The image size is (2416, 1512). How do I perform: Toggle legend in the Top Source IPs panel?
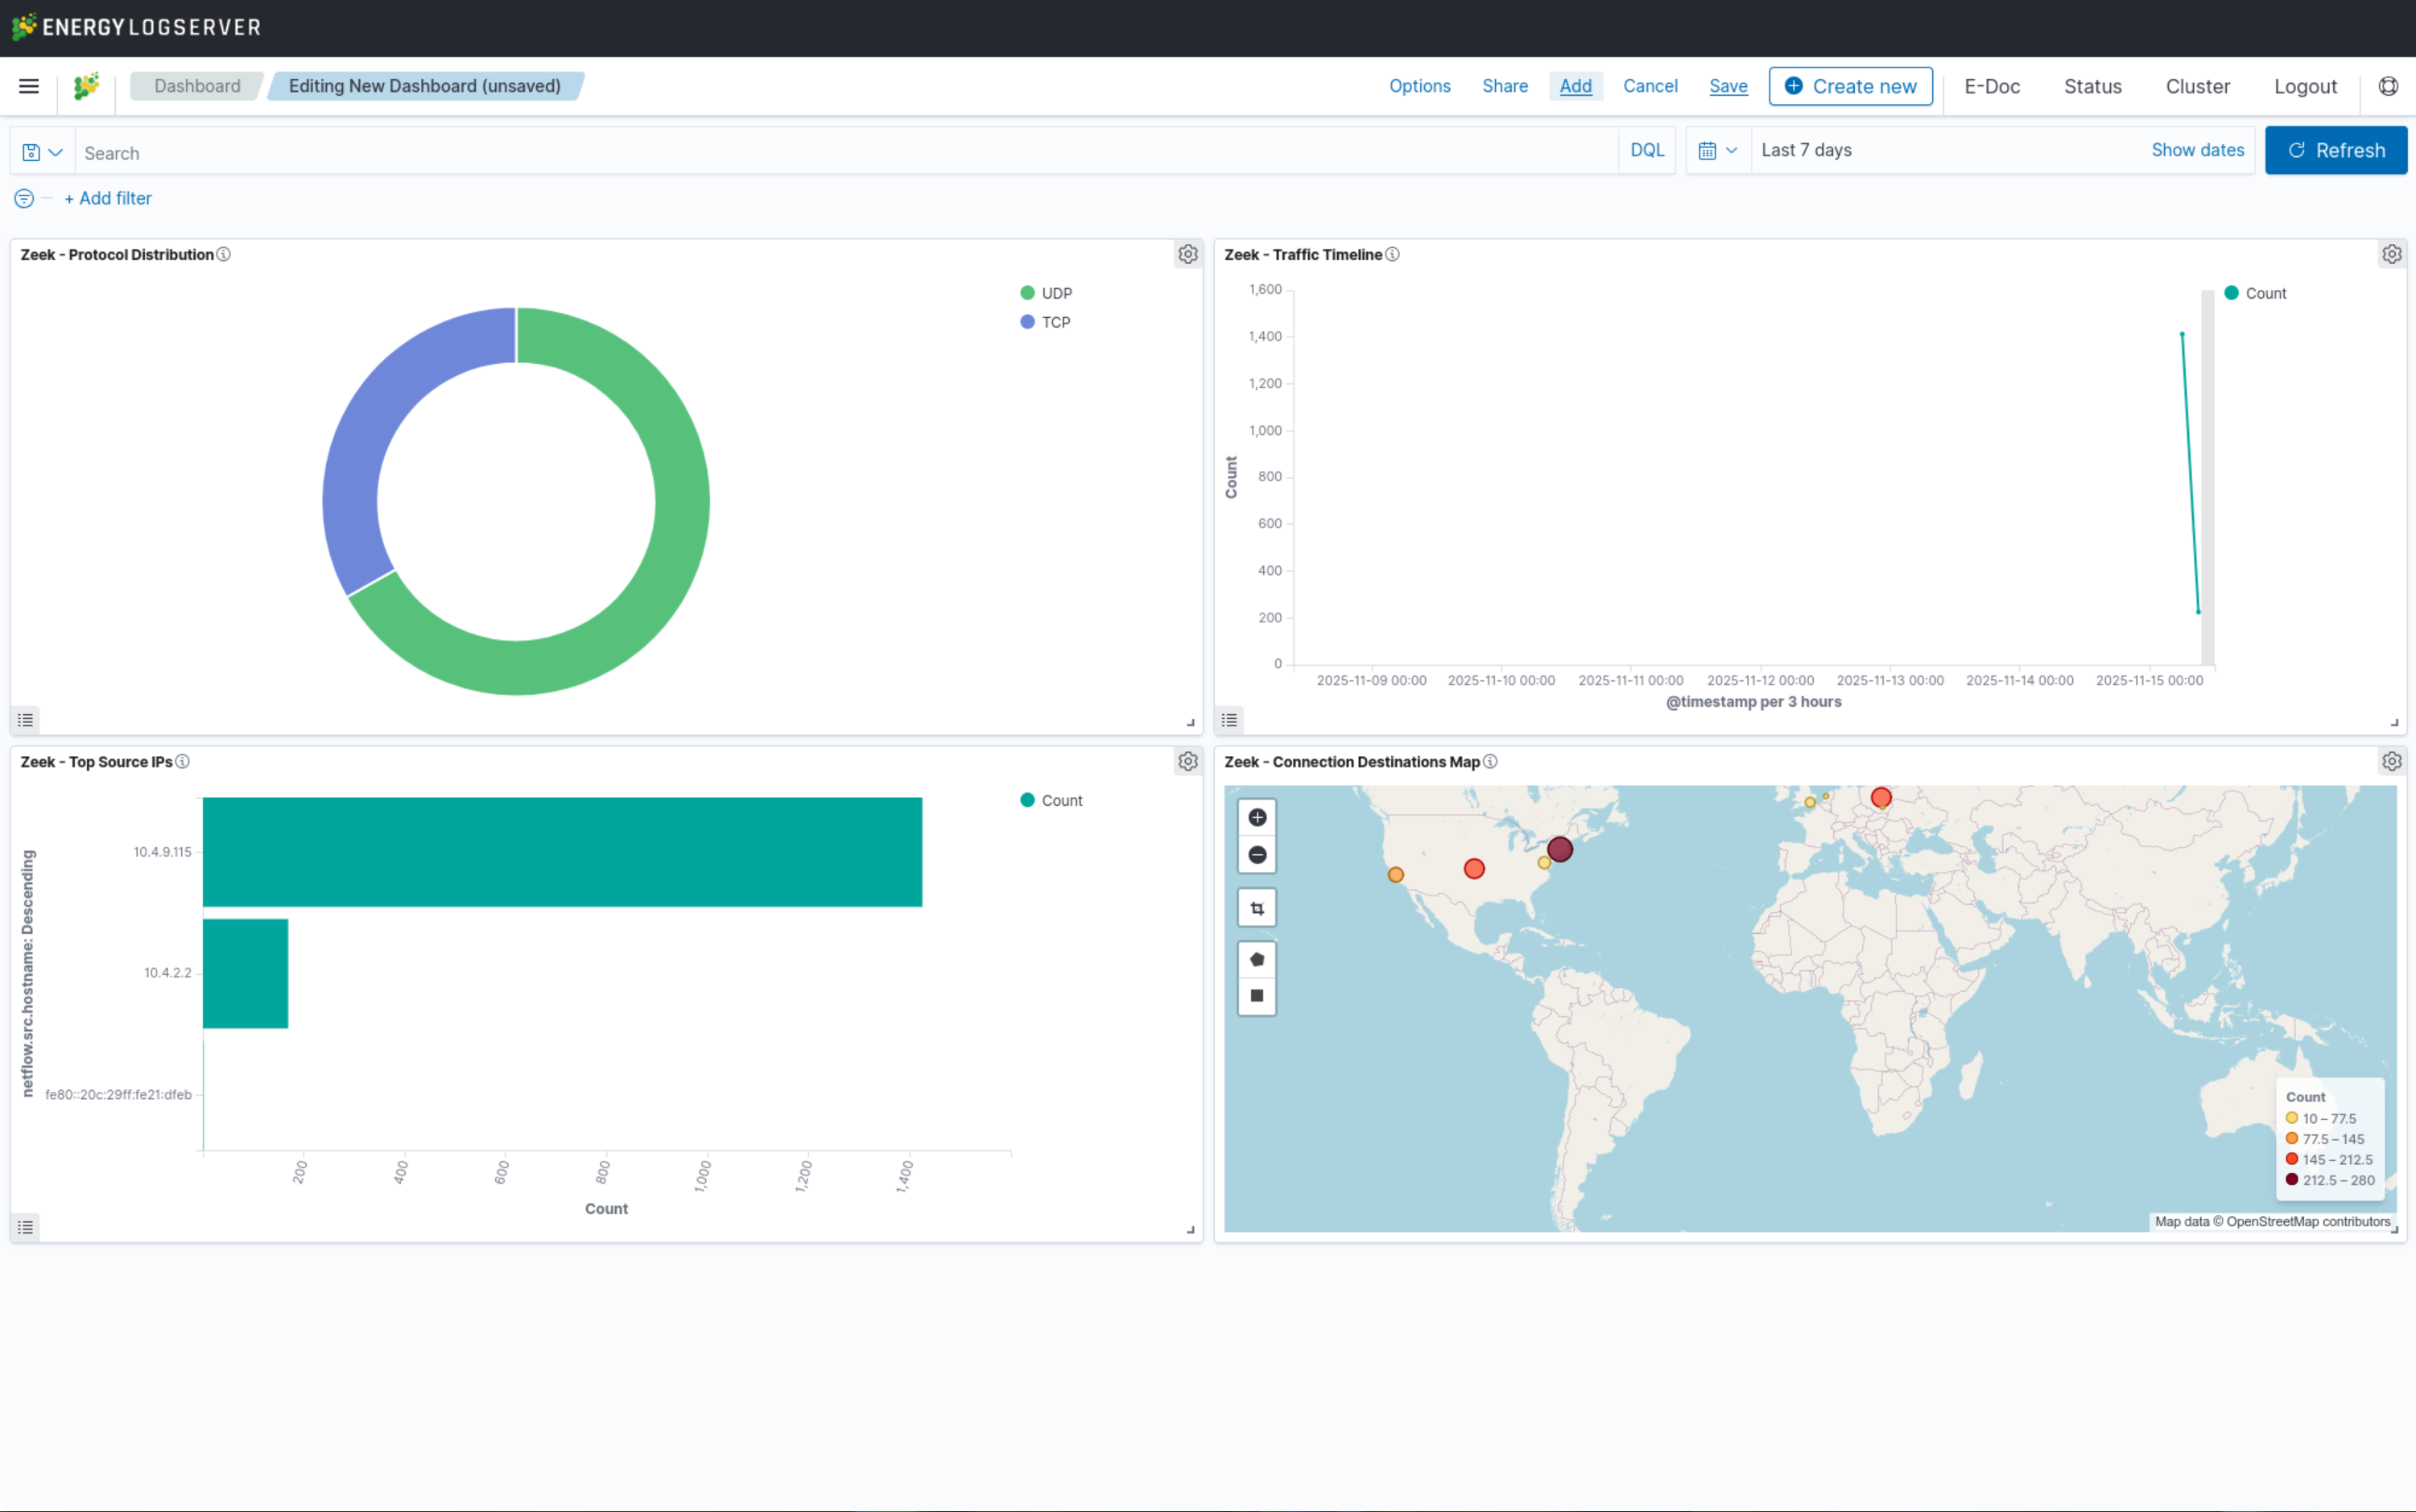tap(26, 1227)
